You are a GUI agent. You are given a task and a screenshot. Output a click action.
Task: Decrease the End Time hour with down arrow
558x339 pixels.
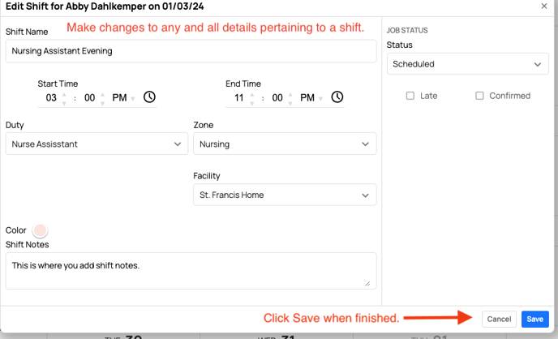252,103
